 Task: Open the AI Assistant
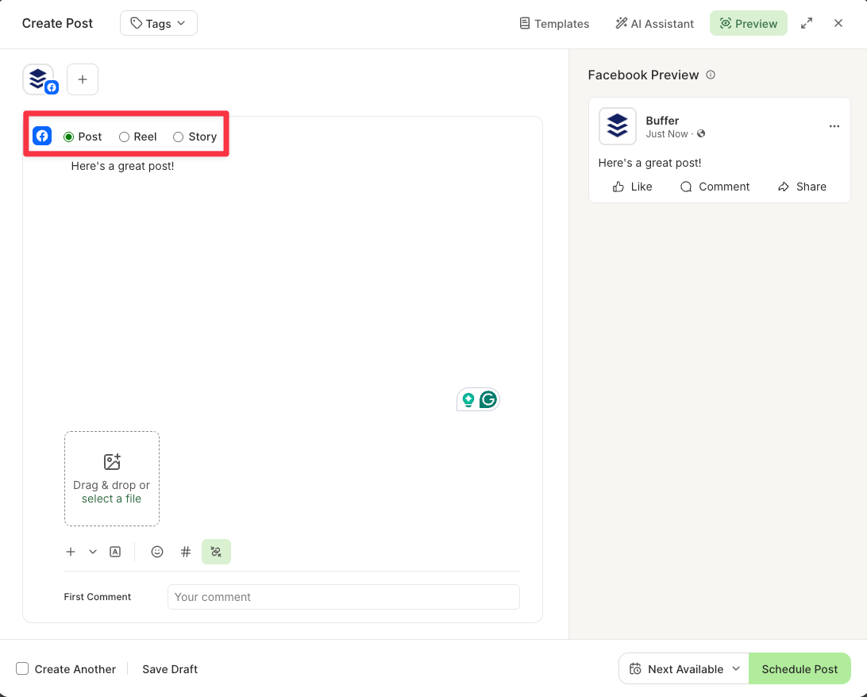pos(655,23)
